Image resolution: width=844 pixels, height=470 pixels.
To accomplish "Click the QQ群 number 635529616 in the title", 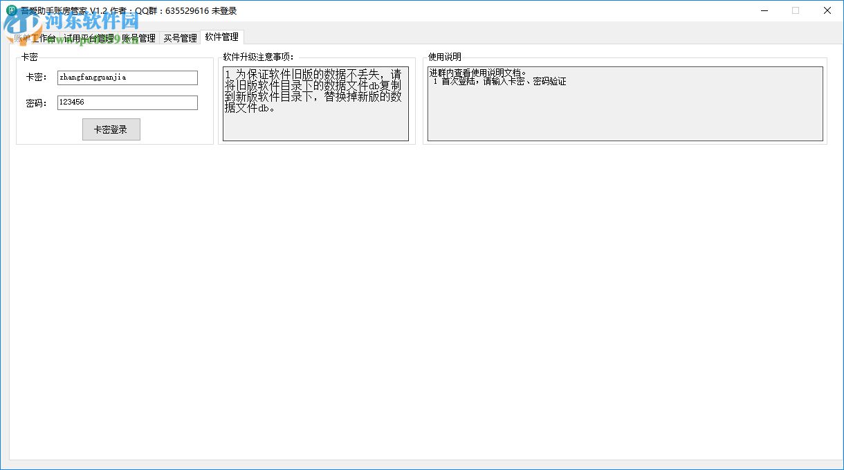I will click(188, 10).
